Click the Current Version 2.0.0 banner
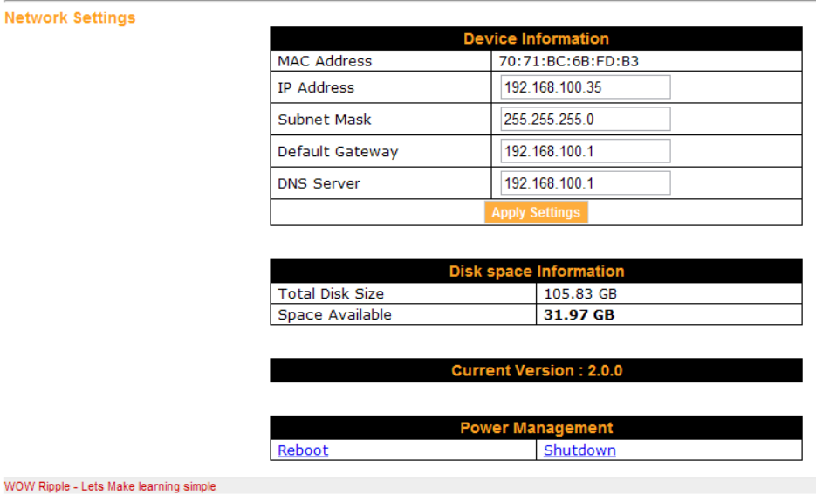 coord(536,370)
